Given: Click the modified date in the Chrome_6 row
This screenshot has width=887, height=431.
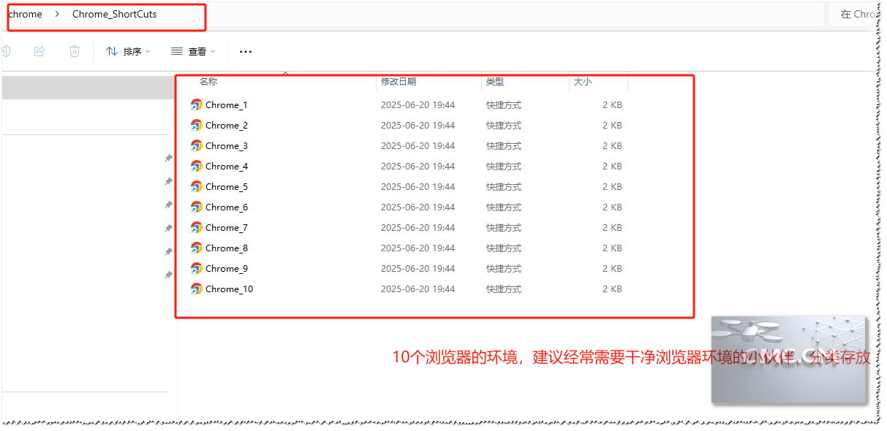Looking at the screenshot, I should (418, 207).
